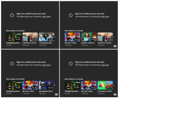Screen dimensions: 177x133
Task: Click the 'SCHOOL USES AI ...' title
Action: (88, 43)
